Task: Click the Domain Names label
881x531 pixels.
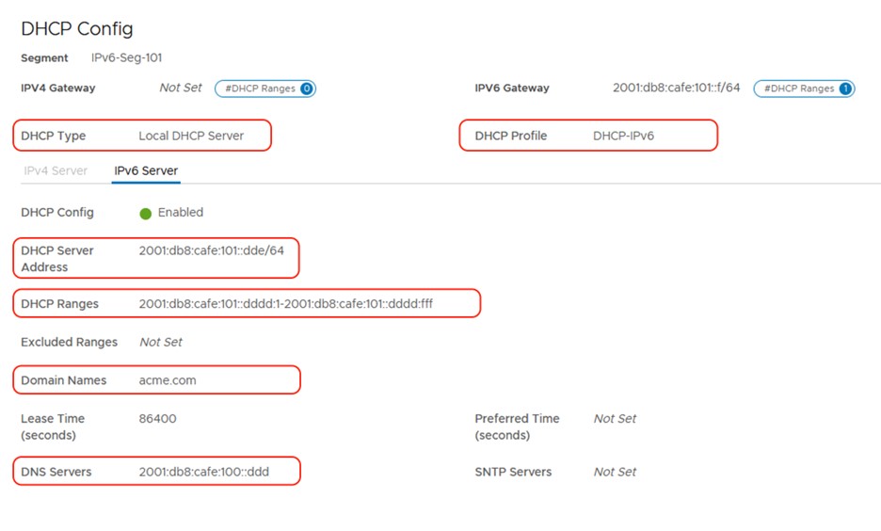Action: click(x=63, y=380)
